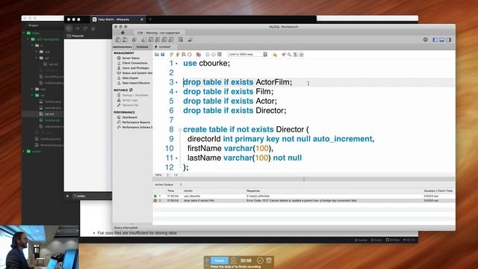Pause the screen recording
Screen dimensions: 478x269
[220, 261]
